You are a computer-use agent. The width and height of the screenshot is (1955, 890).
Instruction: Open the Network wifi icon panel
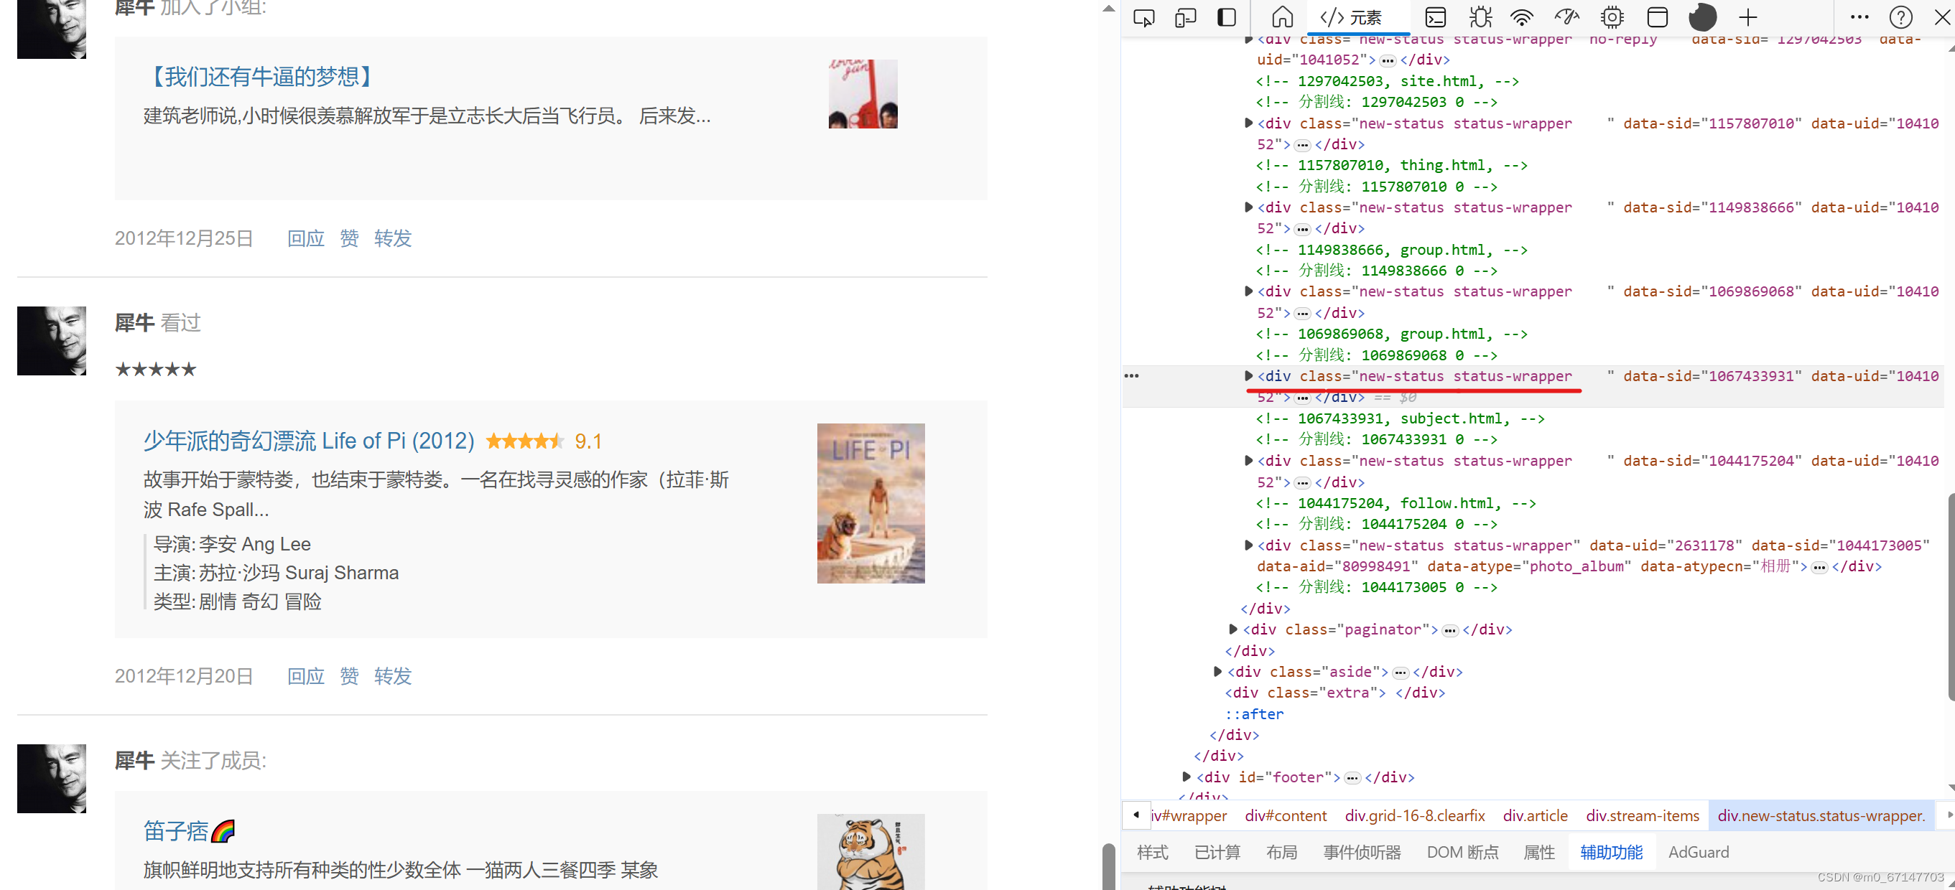[x=1523, y=17]
